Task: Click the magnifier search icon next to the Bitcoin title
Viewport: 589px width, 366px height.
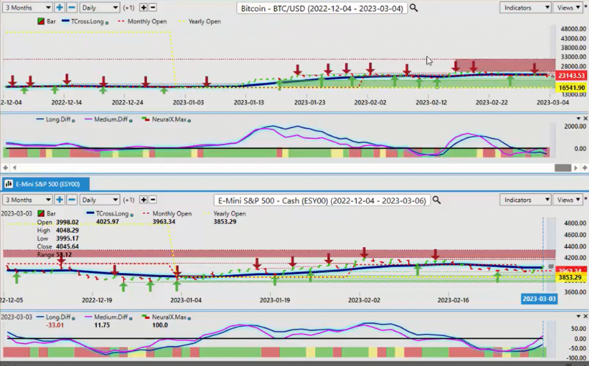Action: coord(414,8)
